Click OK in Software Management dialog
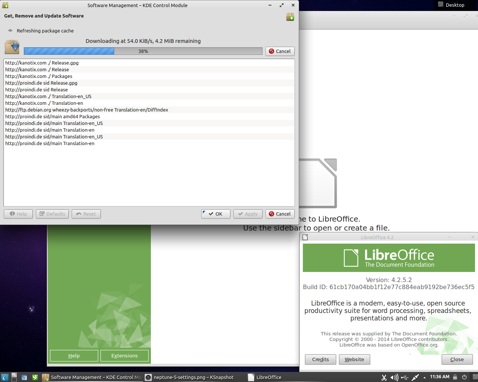Image resolution: width=478 pixels, height=382 pixels. [216, 214]
